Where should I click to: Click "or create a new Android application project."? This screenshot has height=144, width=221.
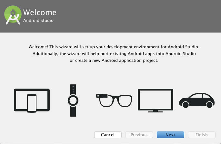[x=114, y=60]
